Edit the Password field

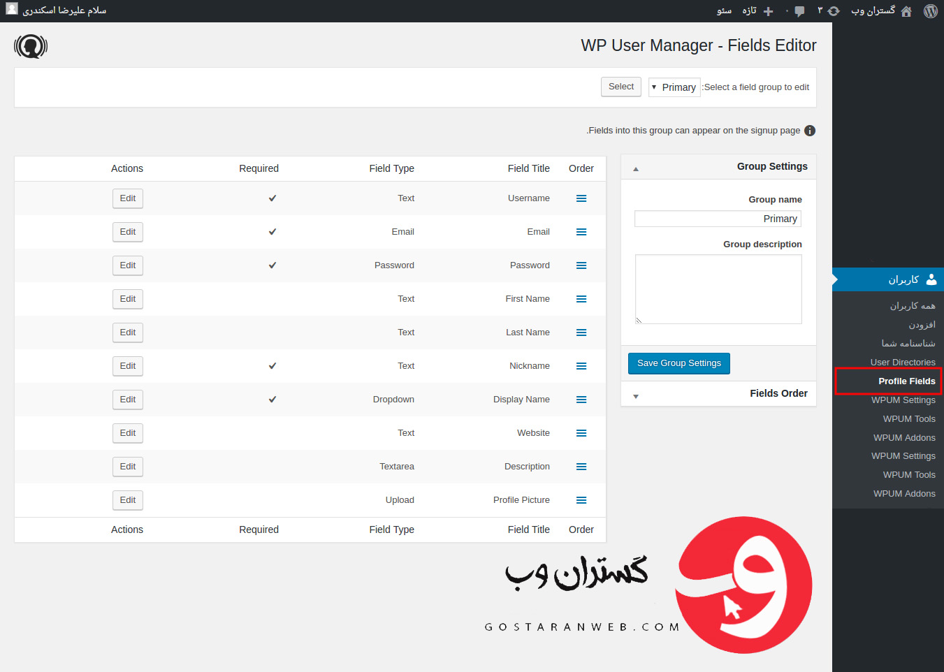pyautogui.click(x=128, y=265)
